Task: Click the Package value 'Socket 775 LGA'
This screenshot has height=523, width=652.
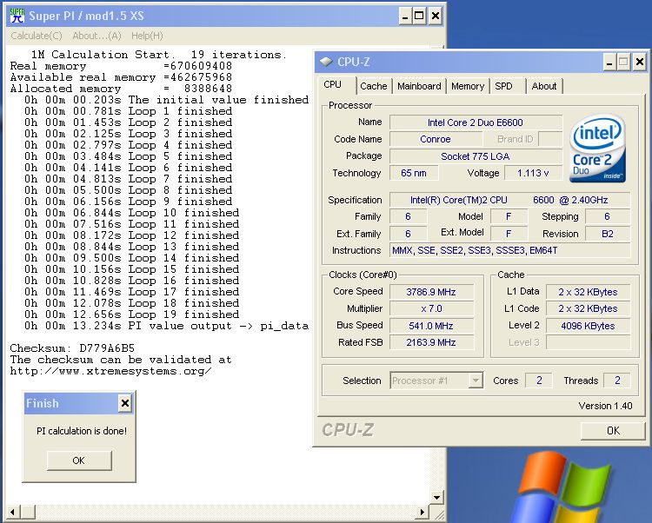Action: 476,156
